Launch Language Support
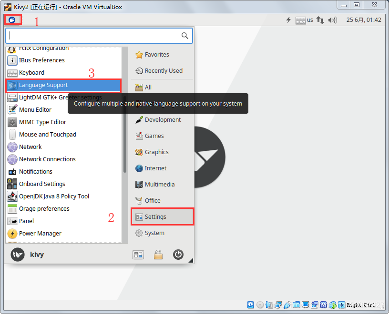This screenshot has height=314, width=389. point(63,85)
